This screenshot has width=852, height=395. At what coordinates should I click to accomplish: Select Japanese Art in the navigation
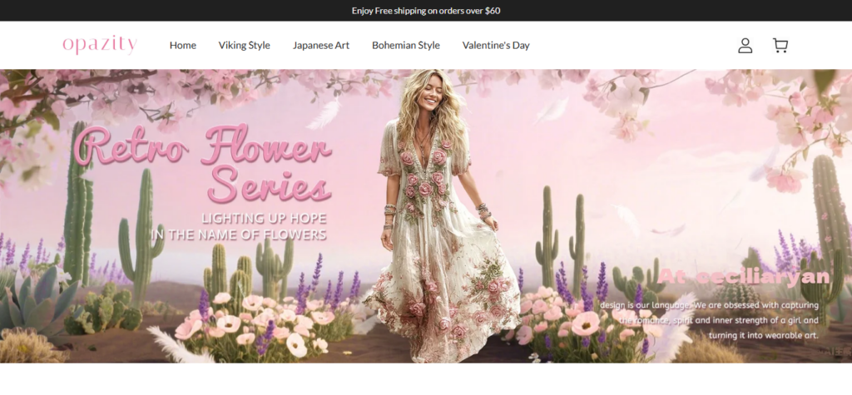click(320, 46)
